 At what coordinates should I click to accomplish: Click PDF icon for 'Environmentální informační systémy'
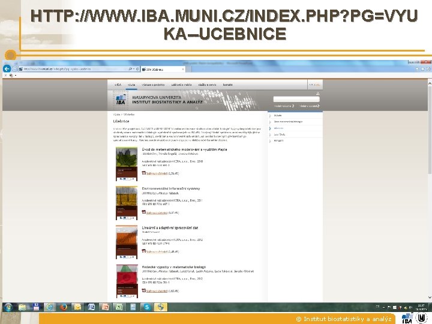coord(143,212)
